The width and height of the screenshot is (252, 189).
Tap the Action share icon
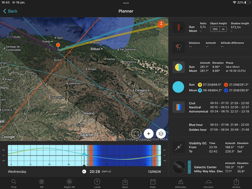click(236, 183)
